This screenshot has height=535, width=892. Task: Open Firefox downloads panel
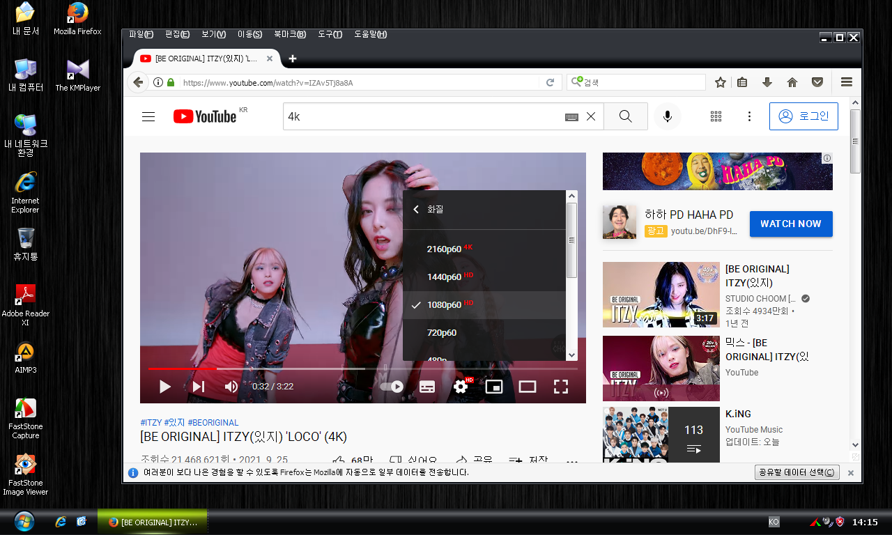(x=767, y=82)
